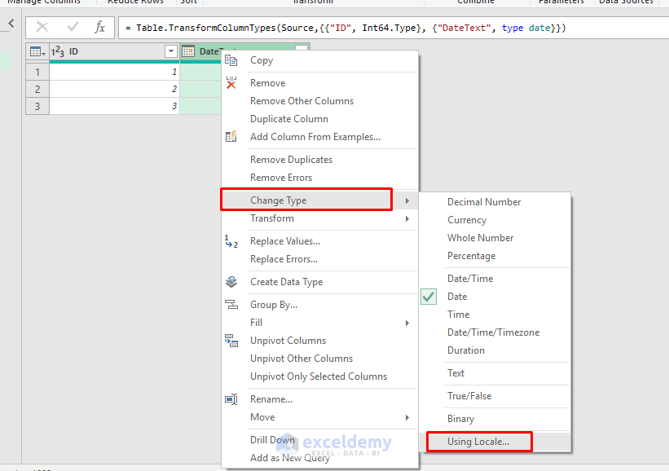The height and width of the screenshot is (471, 669).
Task: Click ID cell with value 2
Action: pyautogui.click(x=114, y=89)
